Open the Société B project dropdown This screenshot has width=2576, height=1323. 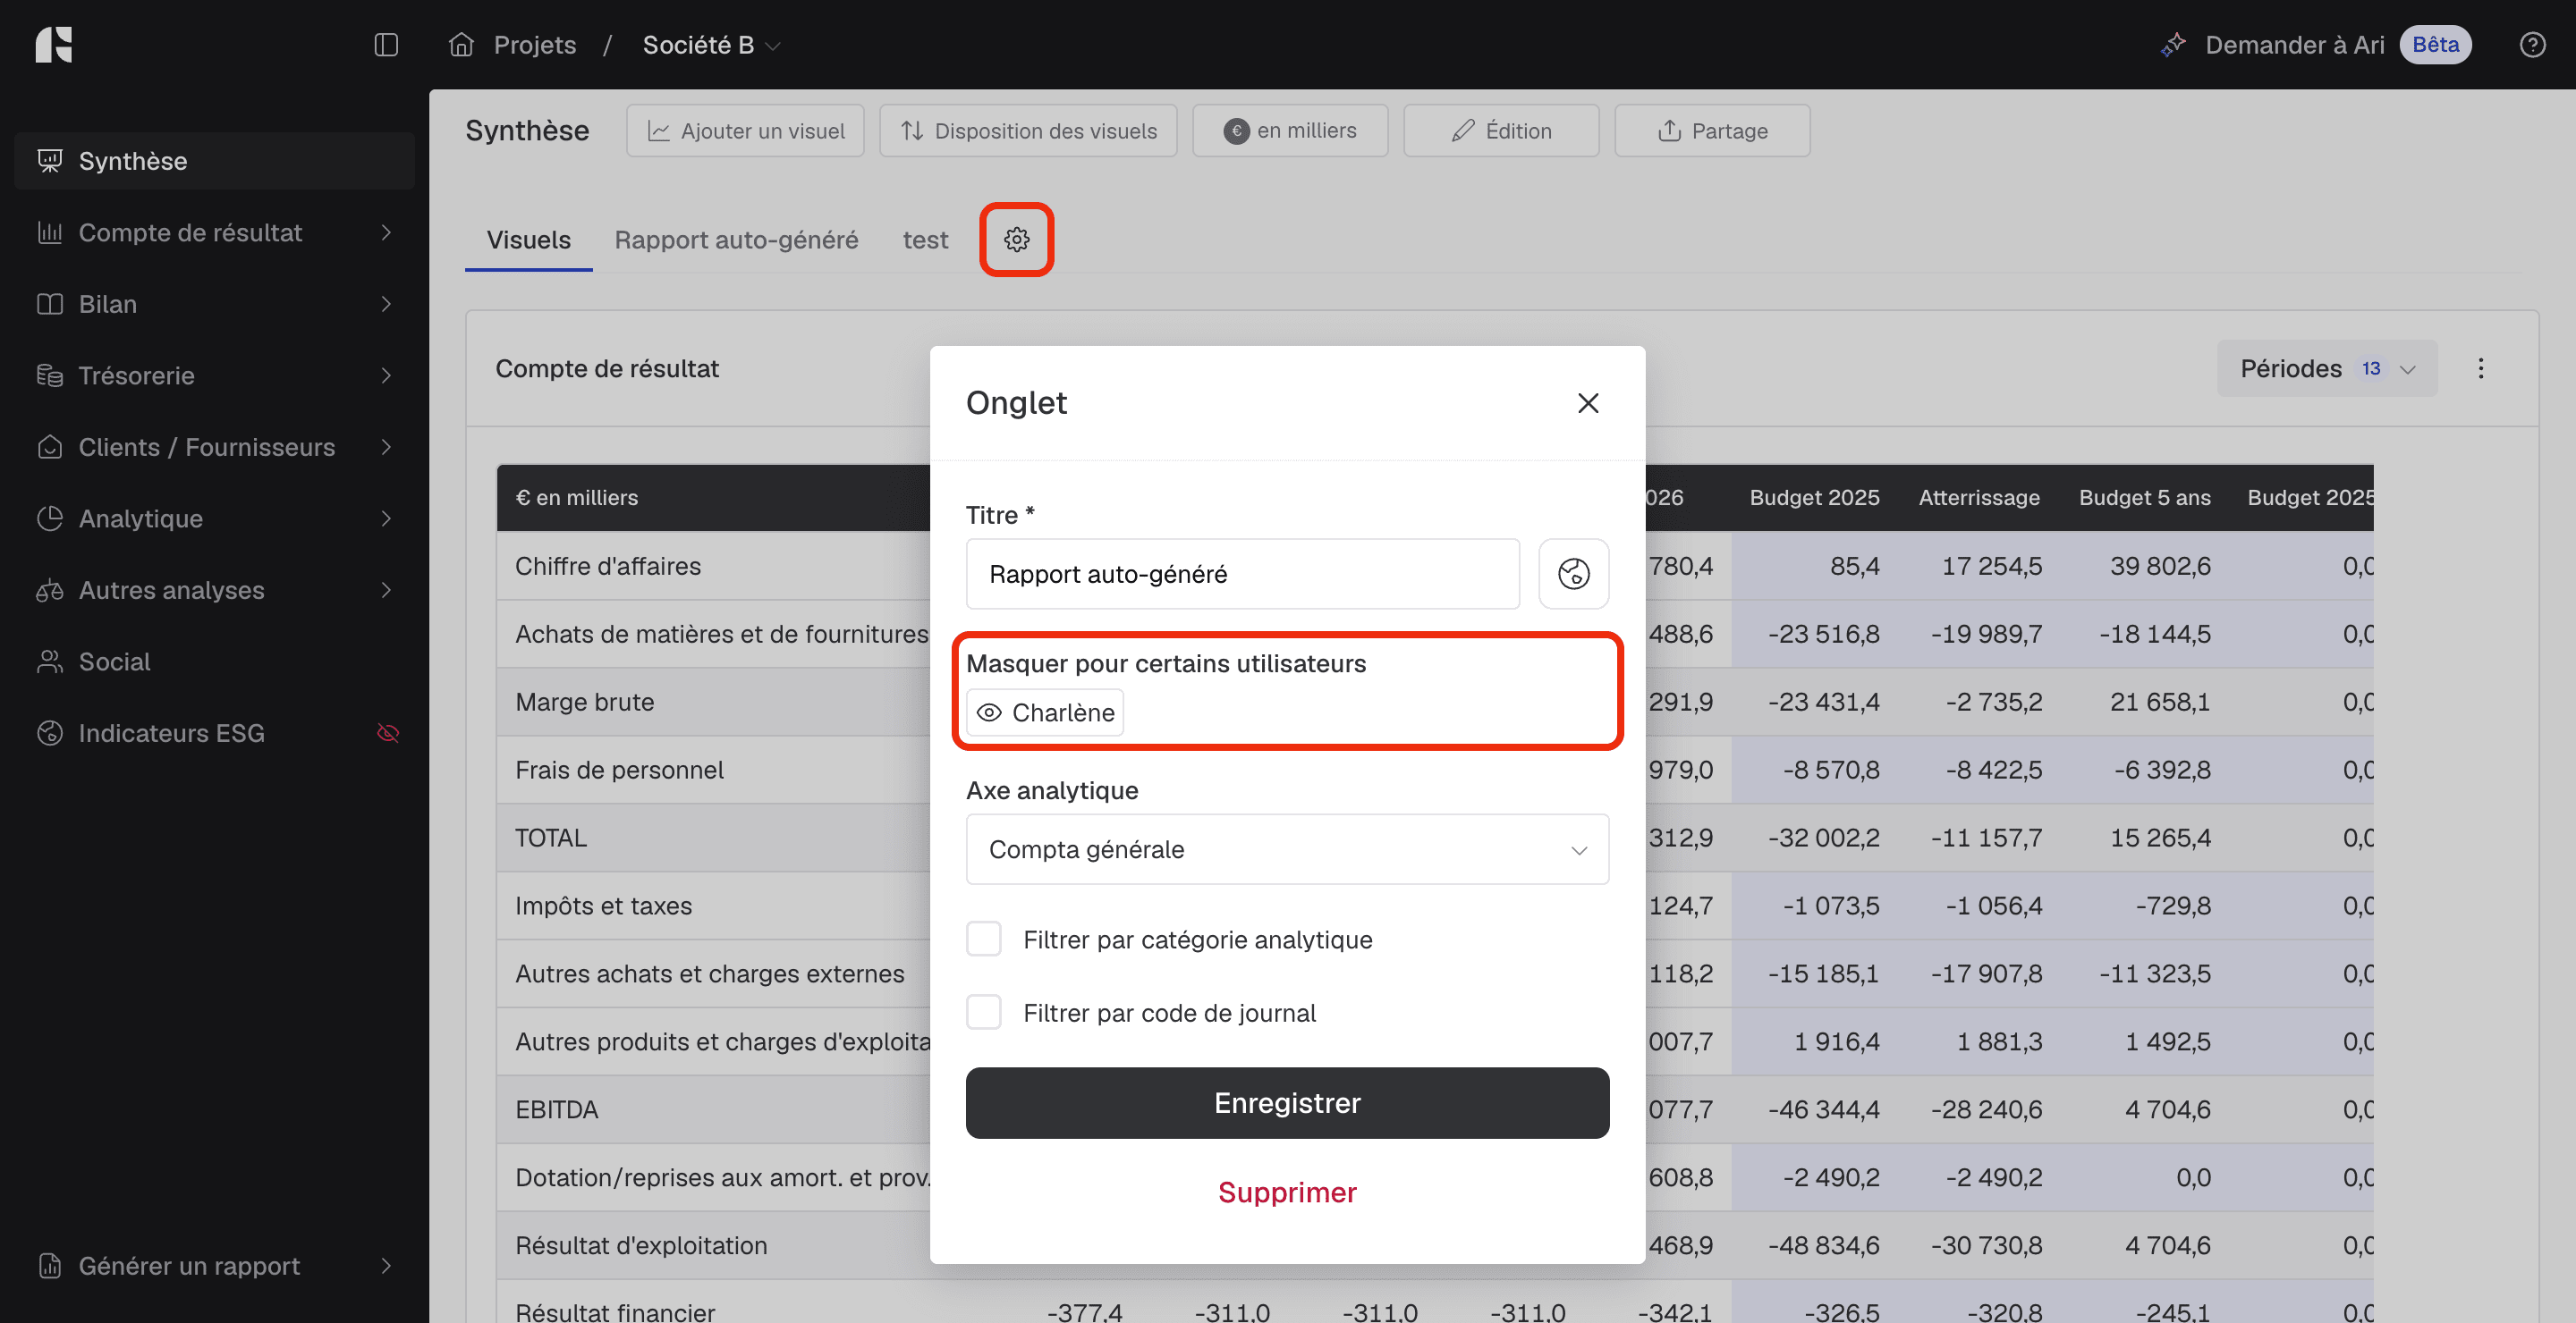tap(711, 45)
